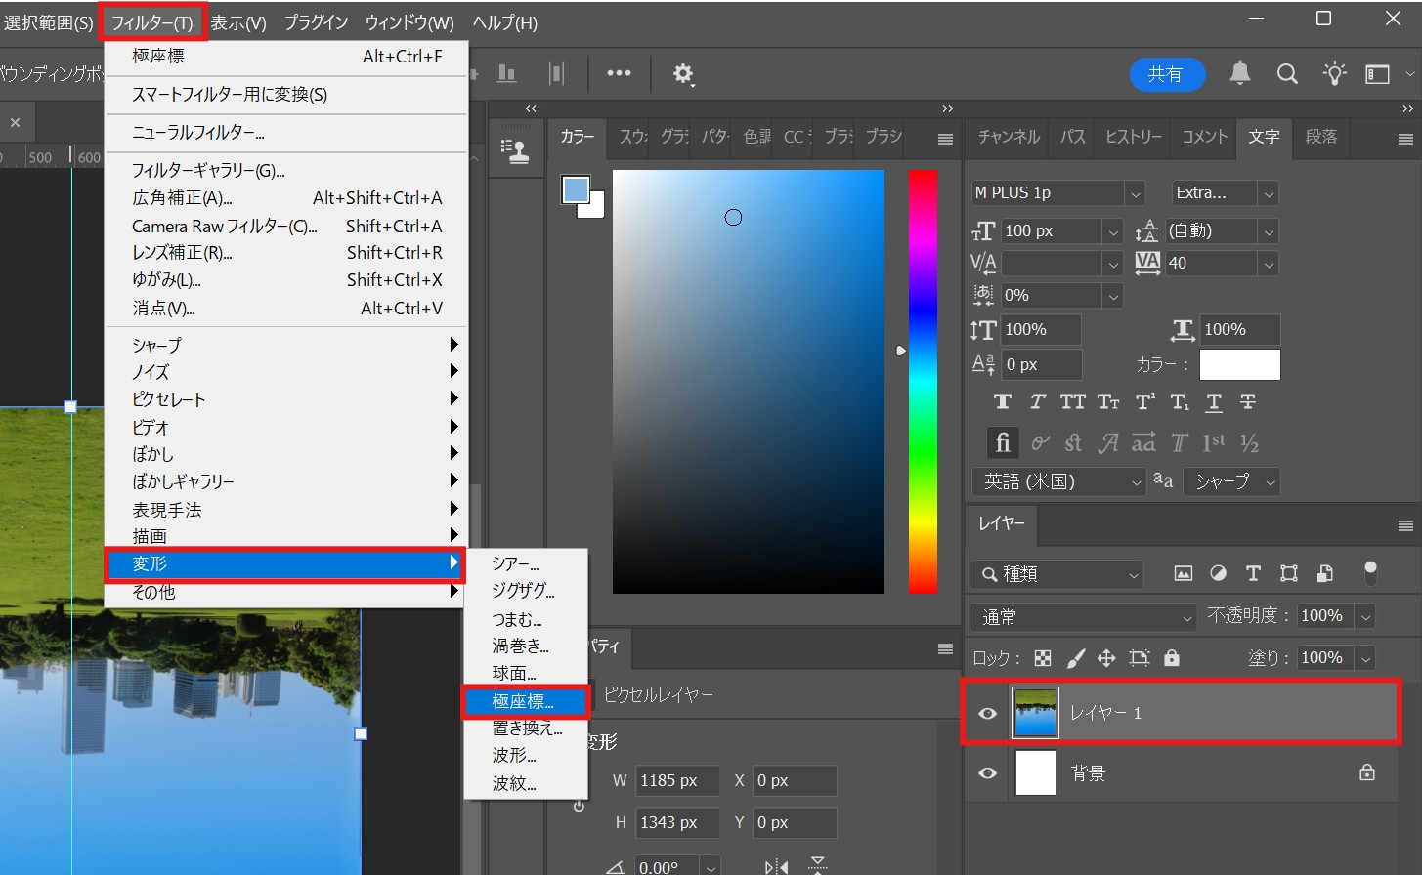Screen dimensions: 1422x875
Task: Click the lock all icon in Layers panel
Action: [x=1172, y=658]
